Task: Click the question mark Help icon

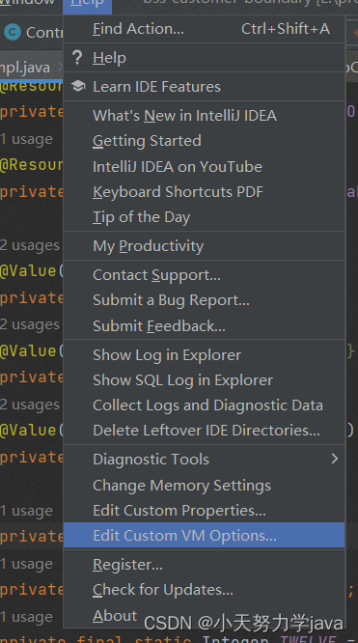Action: 77,58
